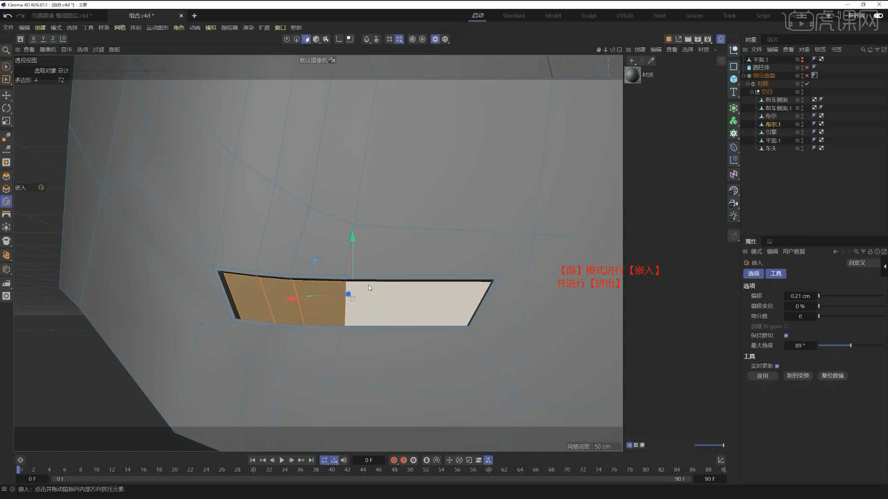Switch to polygon mode icon in top toolbar
This screenshot has width=888, height=499.
(306, 39)
